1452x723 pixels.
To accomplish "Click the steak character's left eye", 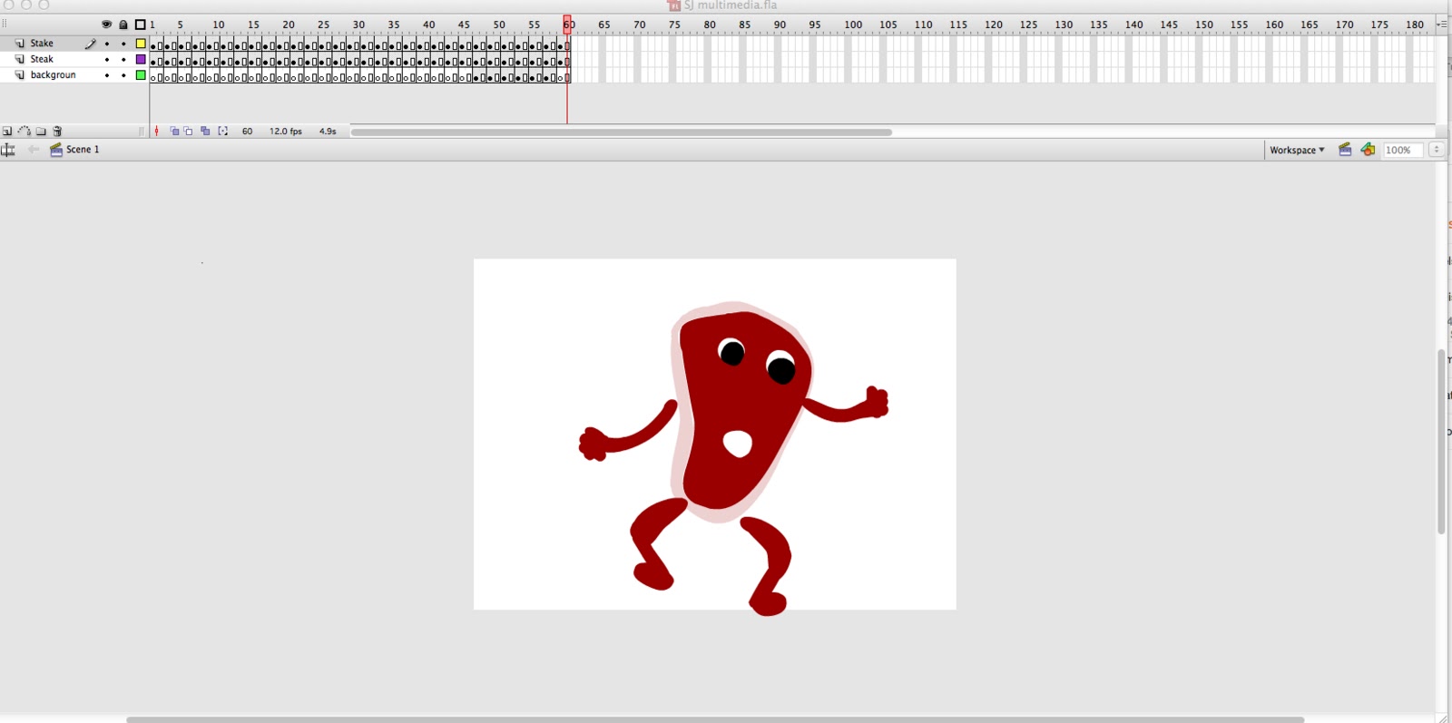I will [x=731, y=350].
